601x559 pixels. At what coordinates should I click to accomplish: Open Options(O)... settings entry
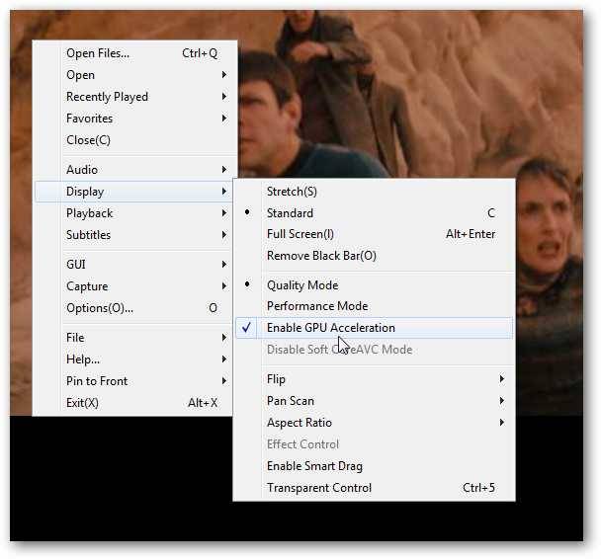133,308
